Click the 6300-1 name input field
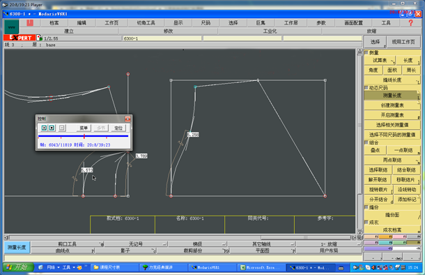The image size is (425, 275). tap(162, 38)
